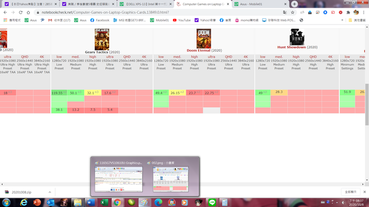Viewport: 369px width, 207px height.
Task: Open Word from the taskbar
Action: pyautogui.click(x=91, y=202)
